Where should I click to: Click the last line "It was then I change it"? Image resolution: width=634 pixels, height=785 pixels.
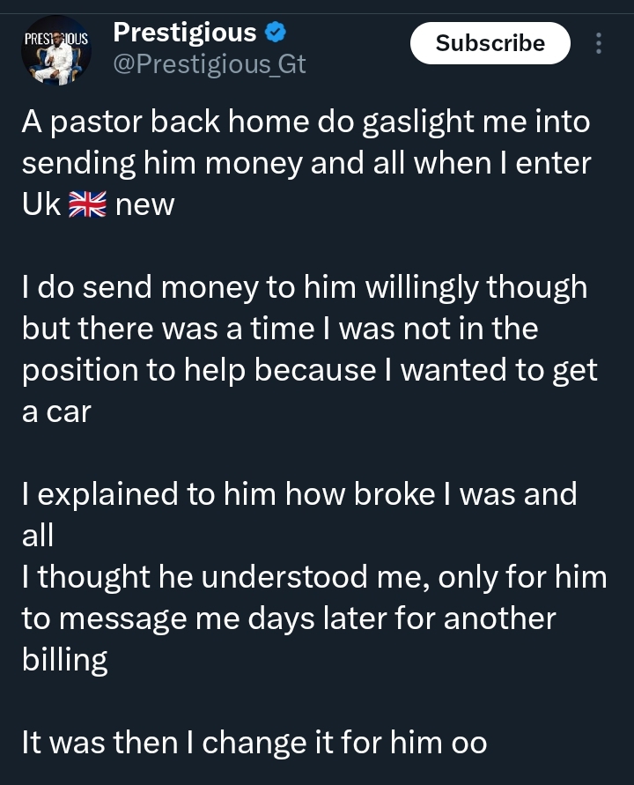pos(254,742)
